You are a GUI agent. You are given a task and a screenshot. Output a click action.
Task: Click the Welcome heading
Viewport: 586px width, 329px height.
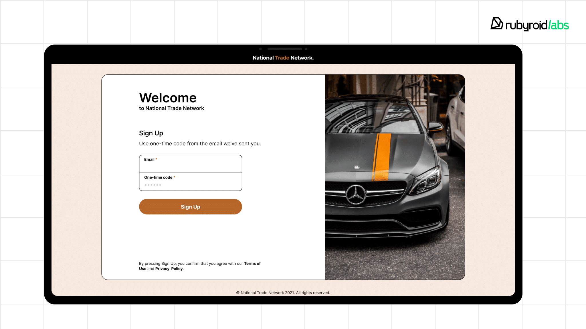(168, 98)
